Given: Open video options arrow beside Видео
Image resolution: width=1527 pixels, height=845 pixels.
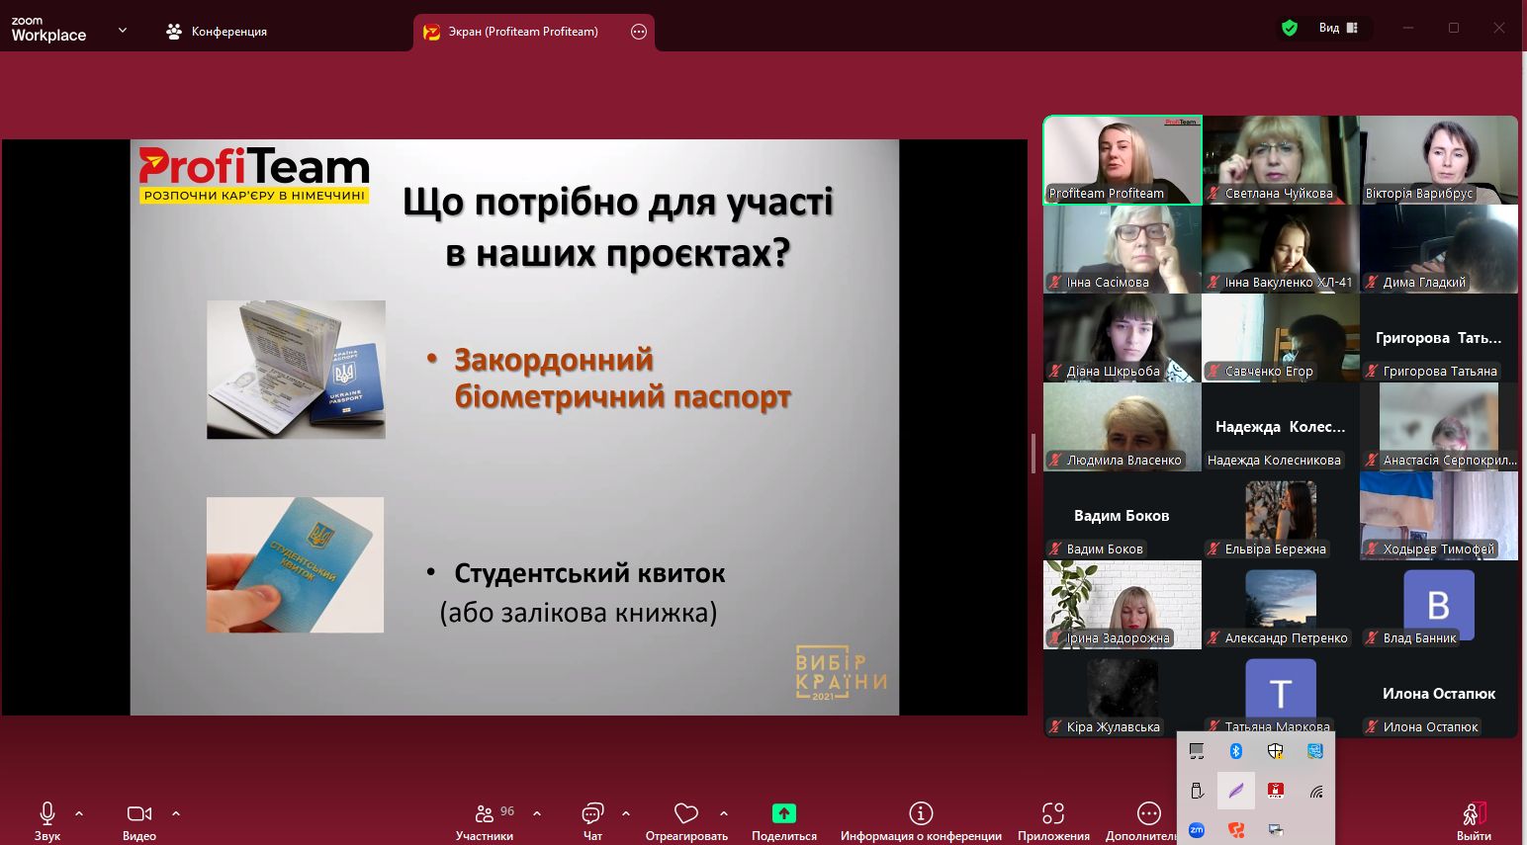Looking at the screenshot, I should tap(176, 813).
